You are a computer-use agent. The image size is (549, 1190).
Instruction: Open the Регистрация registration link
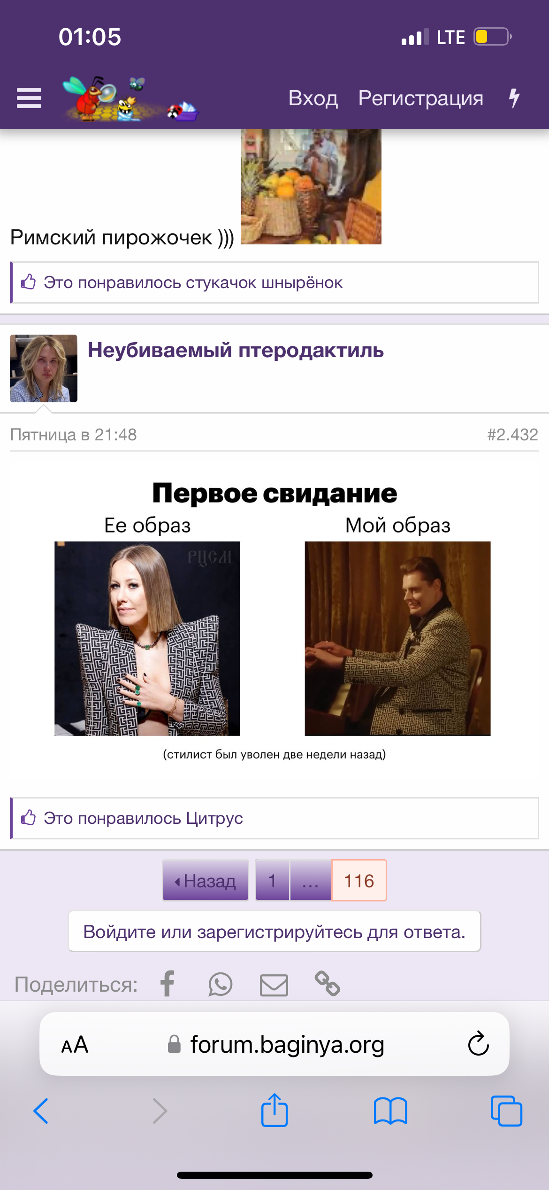point(421,98)
